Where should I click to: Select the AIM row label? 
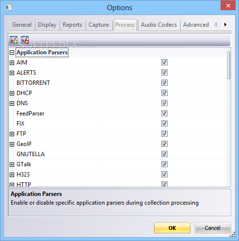click(x=22, y=63)
